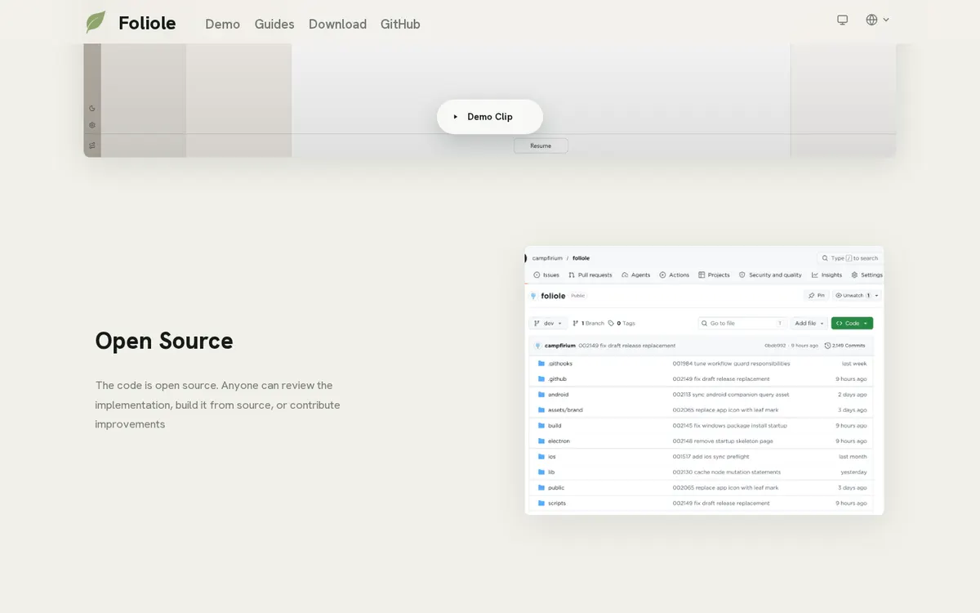Click '002145 fix windows package install startup'

(x=732, y=426)
